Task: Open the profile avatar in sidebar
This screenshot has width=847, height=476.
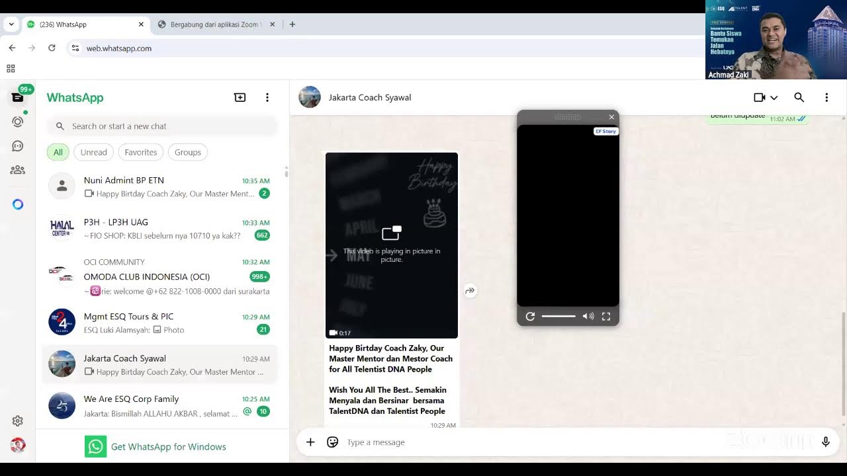Action: pyautogui.click(x=18, y=445)
